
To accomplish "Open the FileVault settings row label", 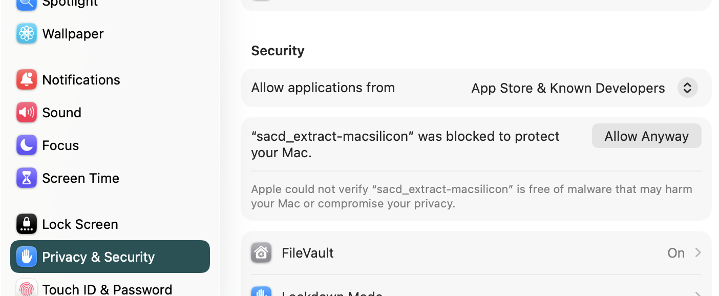I will click(x=308, y=253).
